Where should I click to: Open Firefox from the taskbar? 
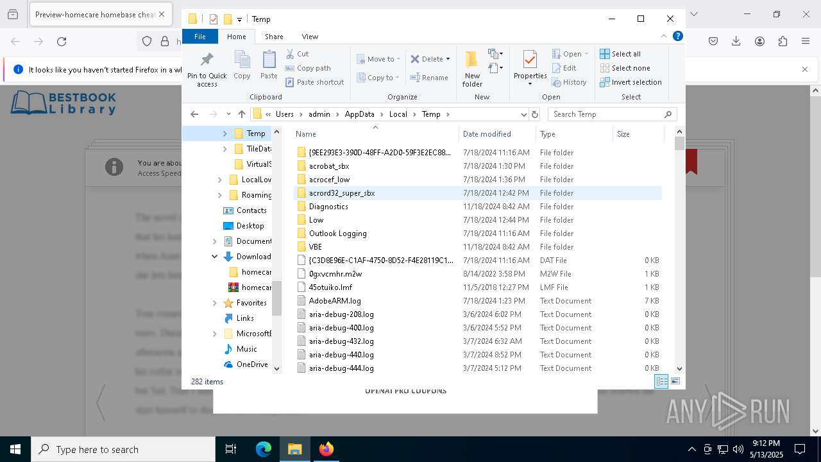(326, 449)
